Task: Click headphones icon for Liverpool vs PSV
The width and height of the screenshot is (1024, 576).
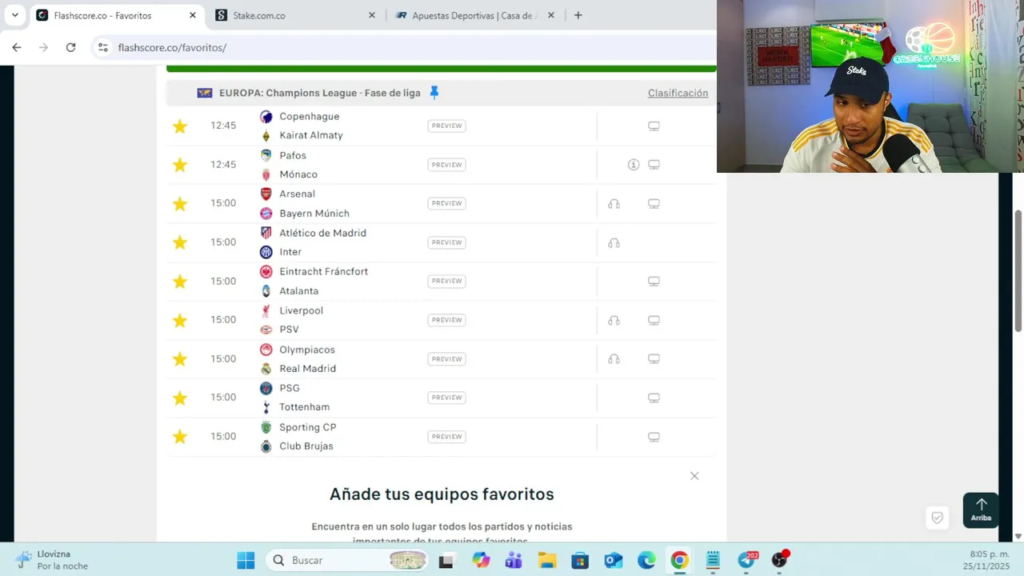Action: click(614, 321)
